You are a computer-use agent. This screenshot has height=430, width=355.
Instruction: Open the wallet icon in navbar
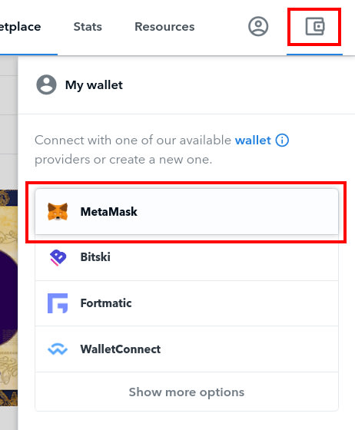click(x=315, y=27)
